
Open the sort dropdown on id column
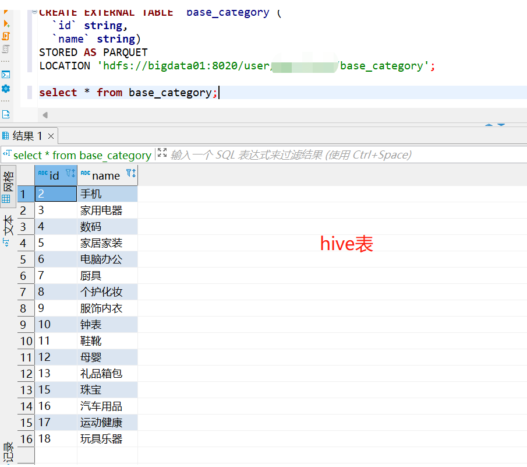[x=73, y=173]
